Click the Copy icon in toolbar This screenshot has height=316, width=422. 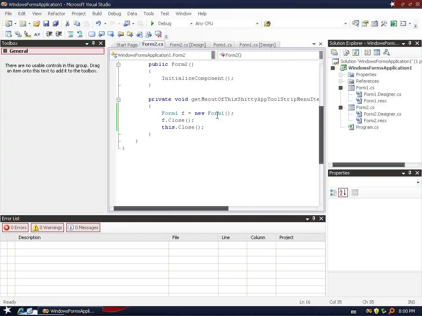click(77, 23)
